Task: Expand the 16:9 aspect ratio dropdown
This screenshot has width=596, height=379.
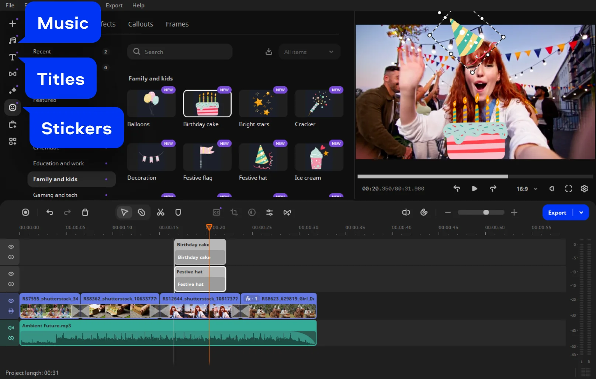Action: tap(527, 189)
